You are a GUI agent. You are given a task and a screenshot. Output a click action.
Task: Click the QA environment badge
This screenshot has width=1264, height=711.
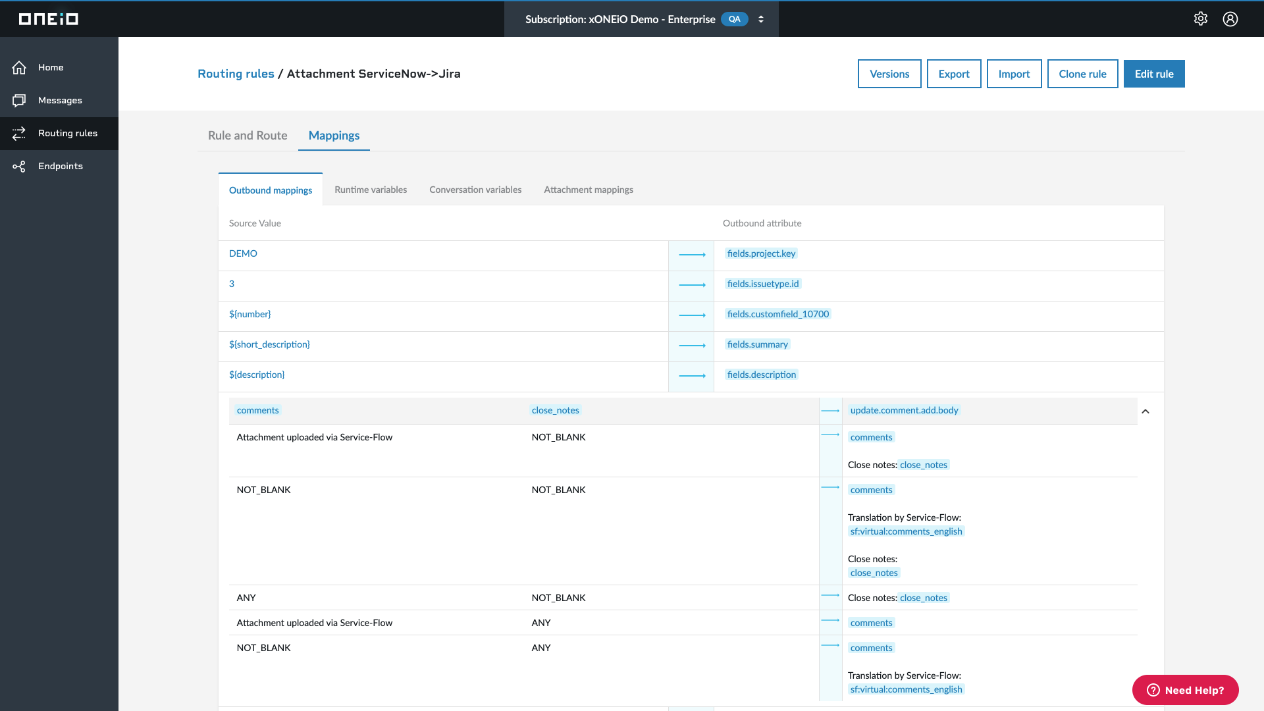735,19
